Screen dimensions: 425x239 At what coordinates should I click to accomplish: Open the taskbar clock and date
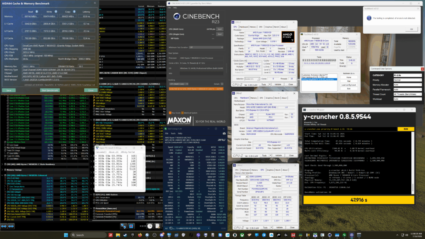[416, 235]
